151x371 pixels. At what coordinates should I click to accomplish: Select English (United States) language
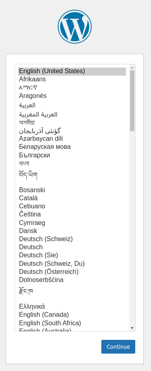coord(72,71)
